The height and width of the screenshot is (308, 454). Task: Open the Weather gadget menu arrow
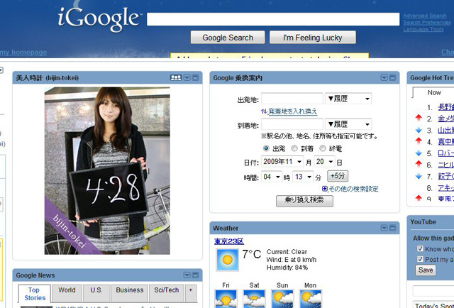(x=384, y=228)
